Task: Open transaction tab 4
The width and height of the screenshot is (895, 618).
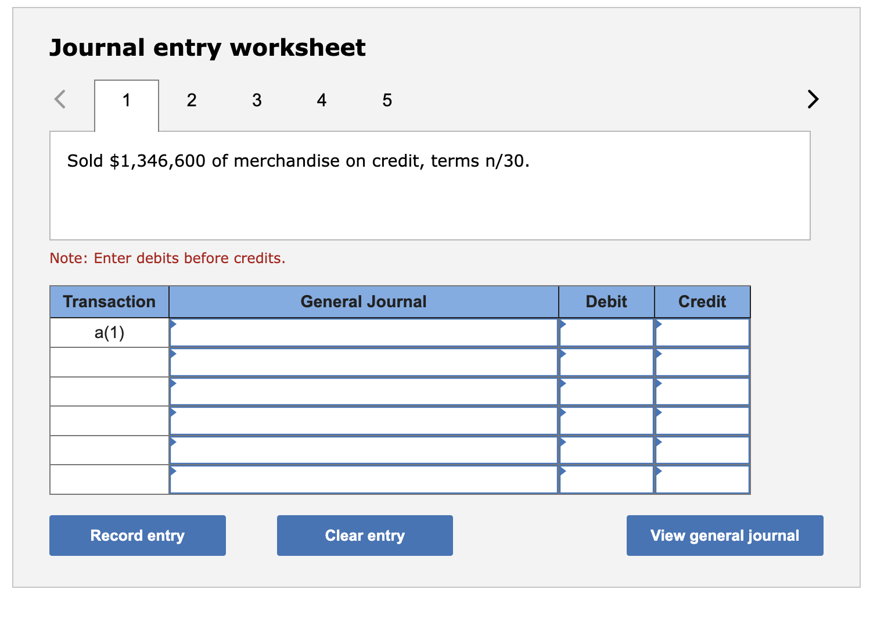Action: click(x=322, y=100)
